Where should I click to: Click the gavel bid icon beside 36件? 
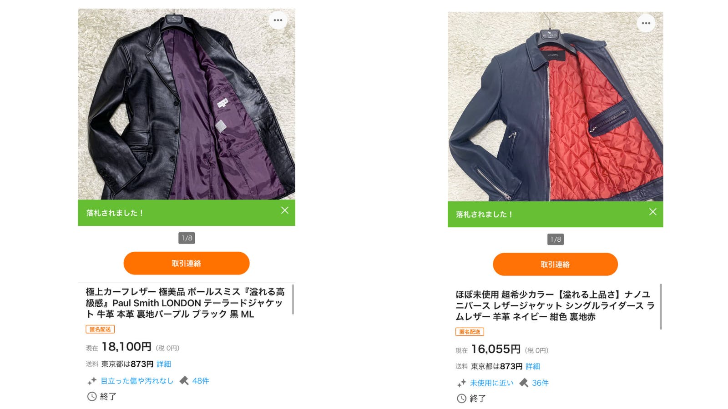(x=524, y=383)
